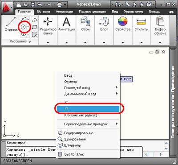Open Help with the question mark icon
The height and width of the screenshot is (165, 178).
pos(149,4)
